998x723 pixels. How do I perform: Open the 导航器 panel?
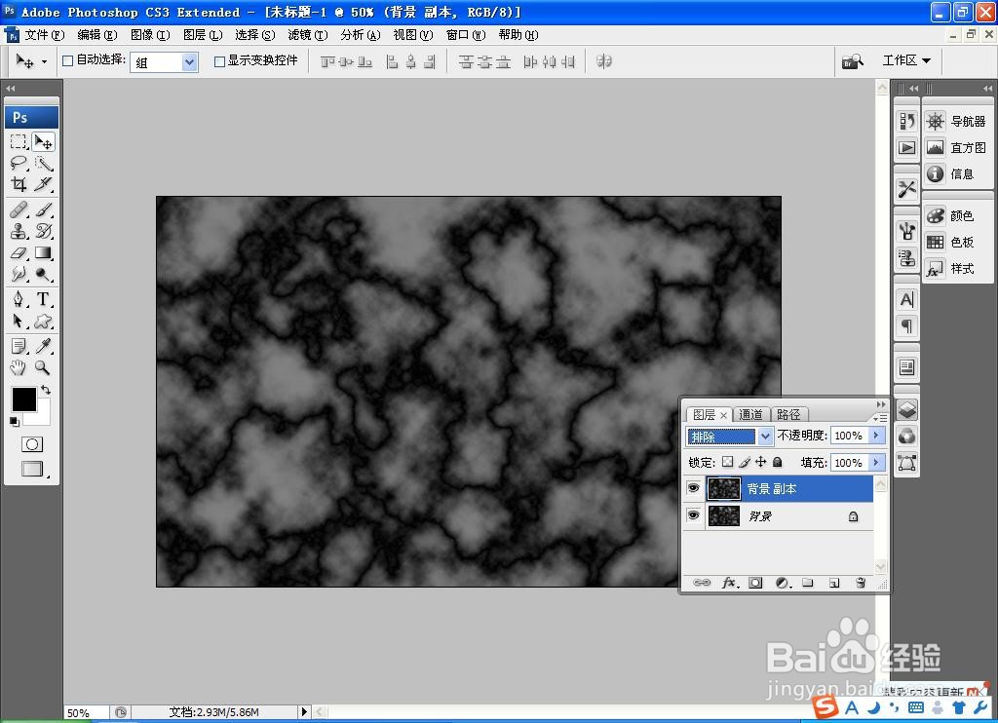tap(957, 121)
